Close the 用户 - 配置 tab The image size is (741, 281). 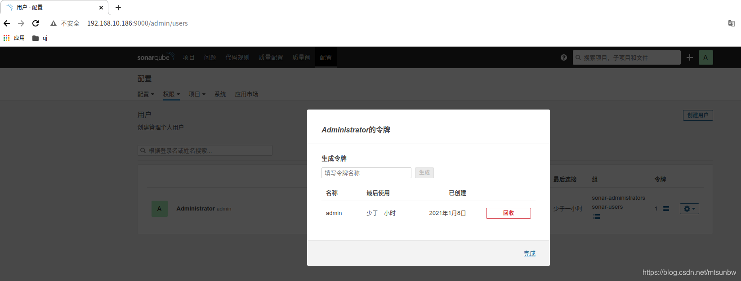coord(101,8)
